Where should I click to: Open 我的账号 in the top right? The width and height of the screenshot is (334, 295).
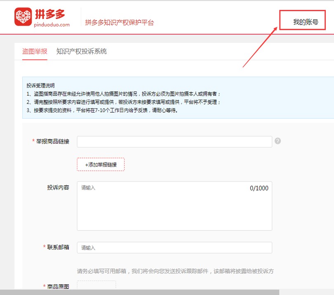pyautogui.click(x=305, y=22)
